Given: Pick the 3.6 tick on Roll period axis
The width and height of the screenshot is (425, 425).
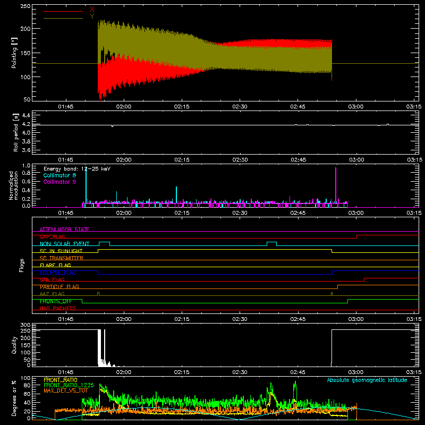Looking at the screenshot, I should click(25, 150).
